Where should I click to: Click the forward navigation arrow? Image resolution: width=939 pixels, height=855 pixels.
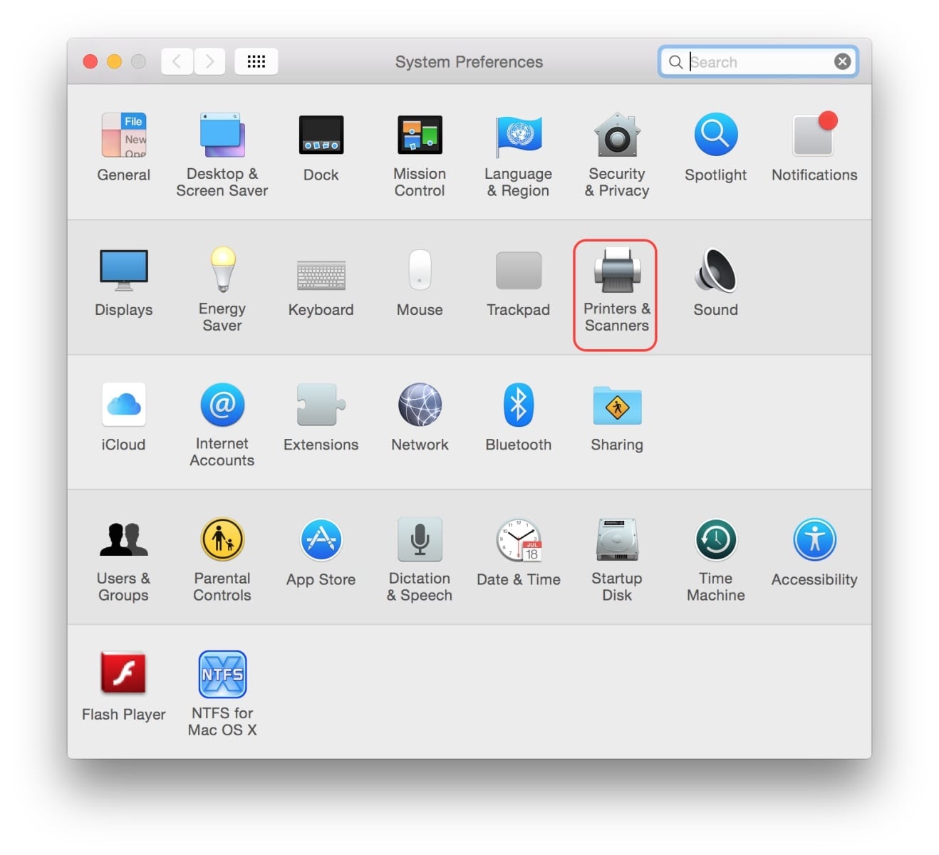[x=209, y=62]
